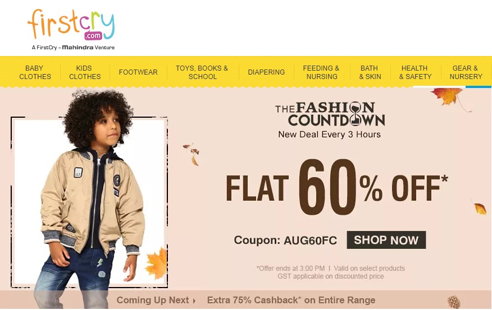Click the coupon code AUG60FC
The image size is (492, 310).
(311, 240)
